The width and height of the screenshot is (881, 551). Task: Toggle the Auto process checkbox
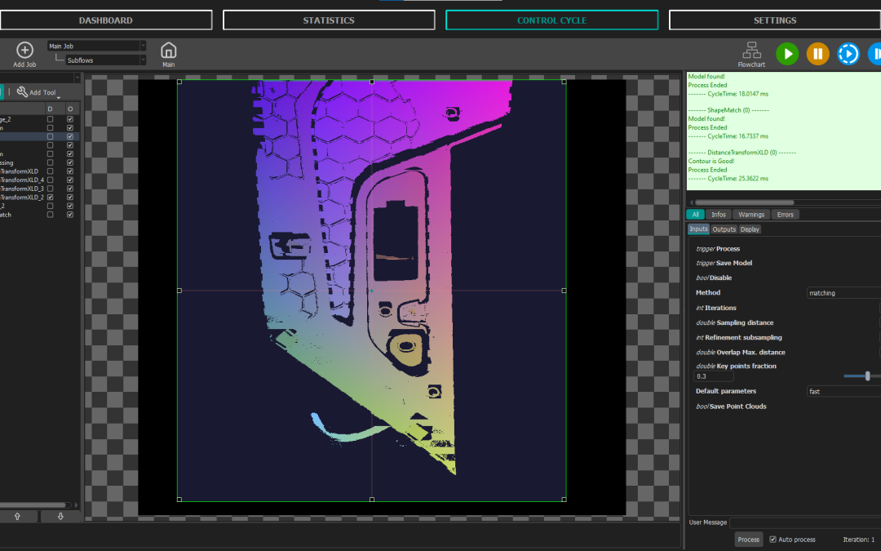tap(773, 540)
